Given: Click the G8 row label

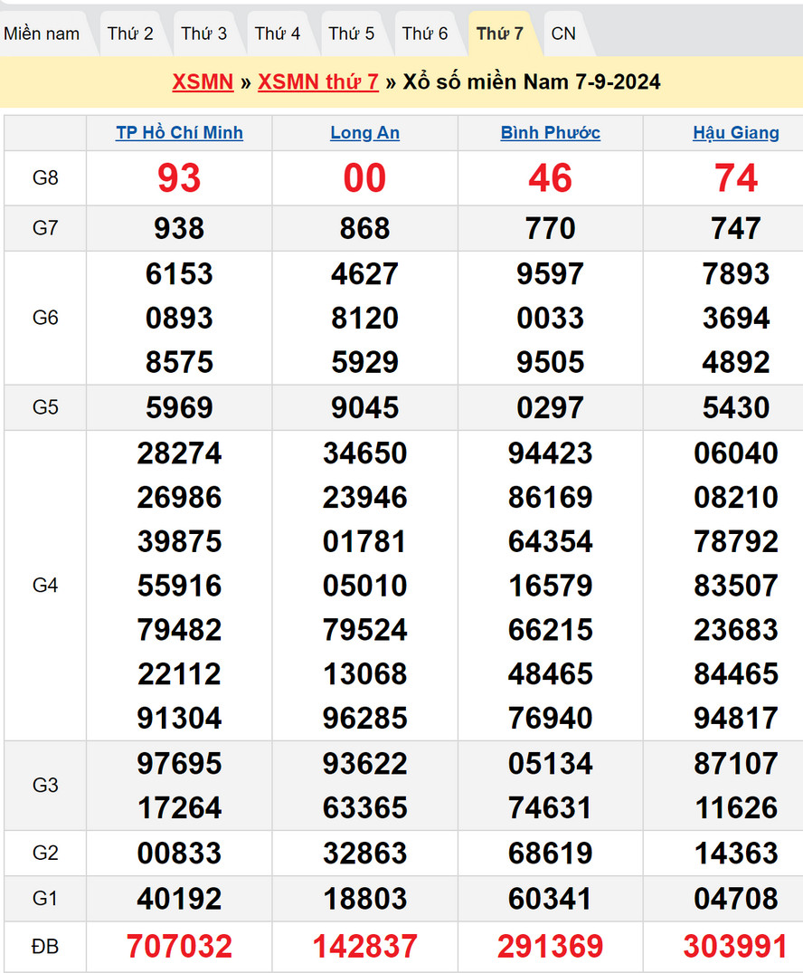Looking at the screenshot, I should click(x=45, y=177).
